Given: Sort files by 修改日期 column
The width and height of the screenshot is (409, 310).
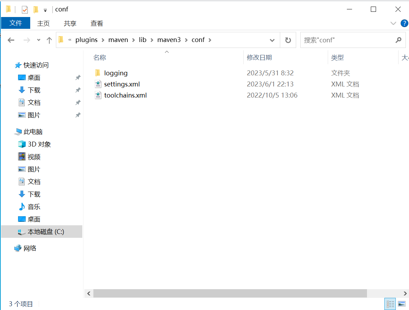Looking at the screenshot, I should pos(259,58).
